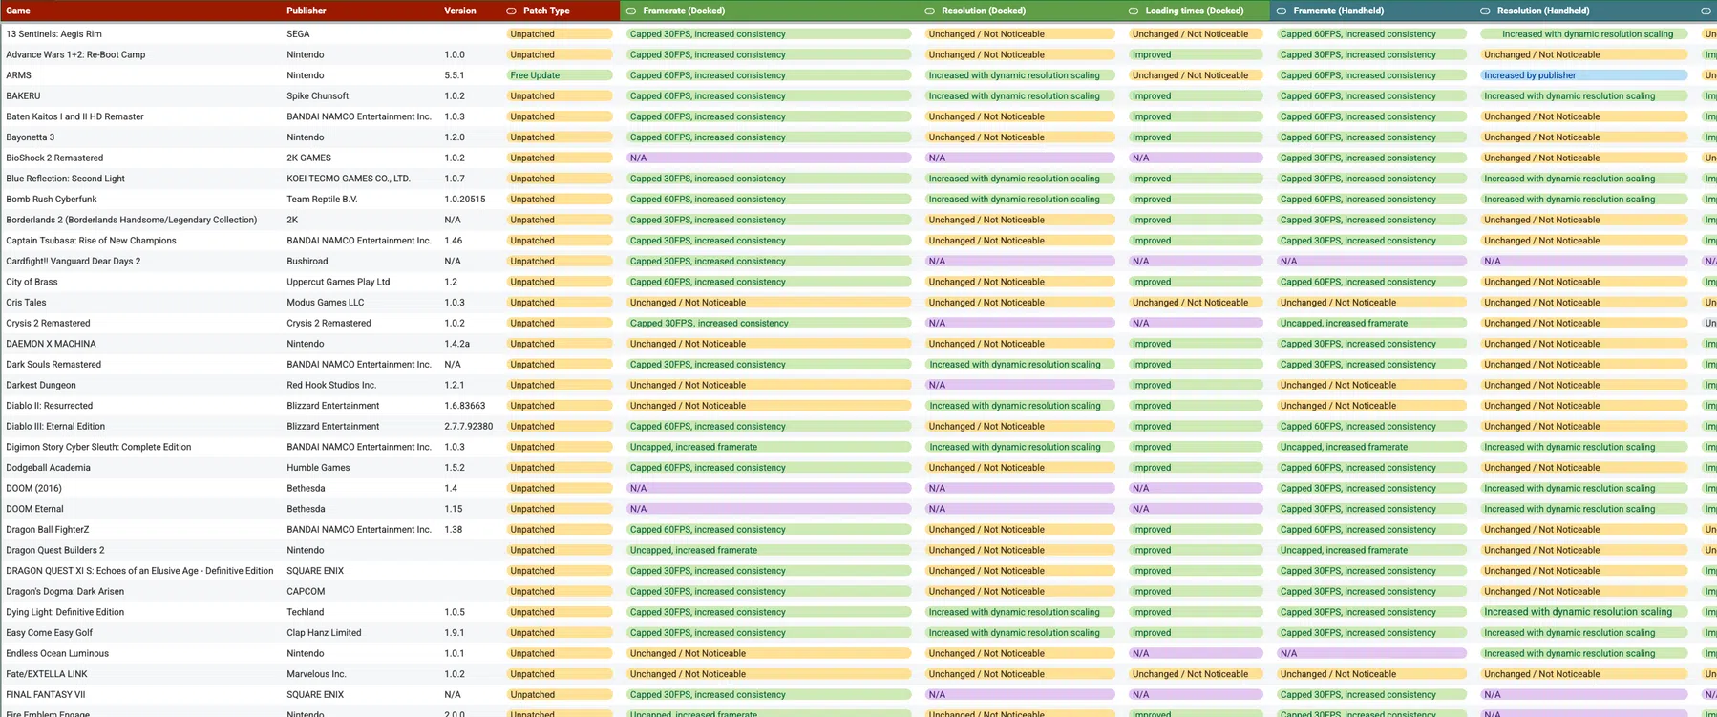Open Cardfight!! Vanguard handheld framerate N/A chip
The height and width of the screenshot is (717, 1717).
tap(1371, 262)
